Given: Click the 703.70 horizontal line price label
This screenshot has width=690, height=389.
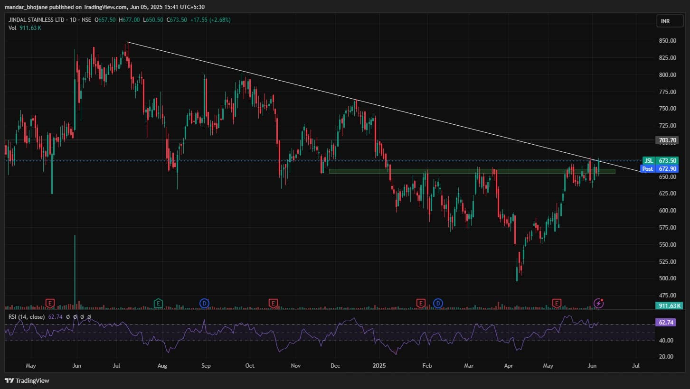Looking at the screenshot, I should click(667, 140).
